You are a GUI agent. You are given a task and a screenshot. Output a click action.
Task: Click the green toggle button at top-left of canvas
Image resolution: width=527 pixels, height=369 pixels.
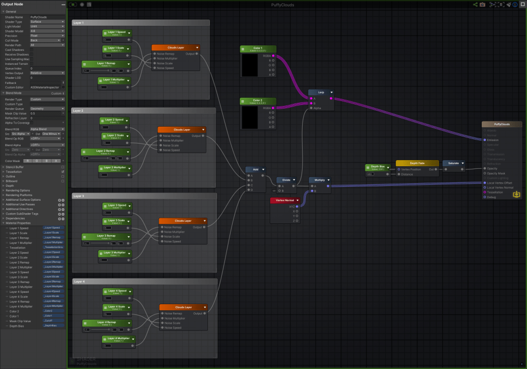coord(73,5)
